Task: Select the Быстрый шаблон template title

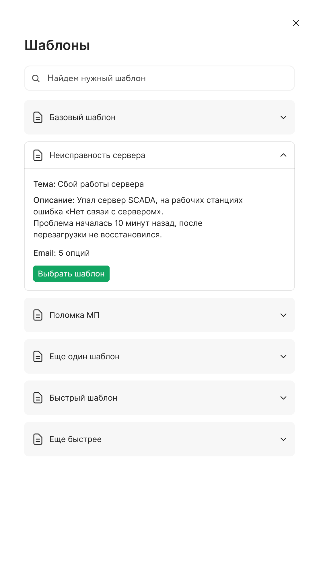Action: [83, 398]
